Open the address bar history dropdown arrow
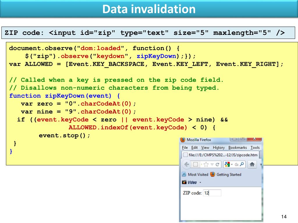This screenshot has width=298, height=223. [212, 164]
